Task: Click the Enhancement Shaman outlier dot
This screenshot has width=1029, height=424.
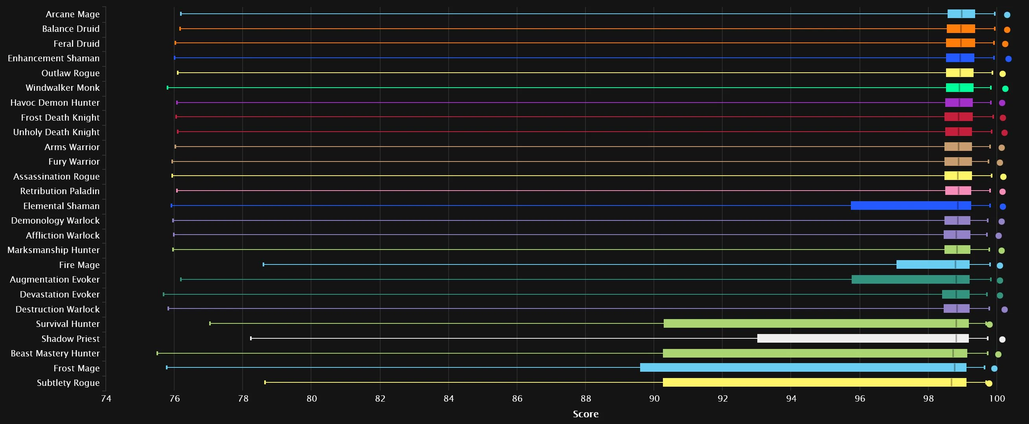Action: (1008, 59)
